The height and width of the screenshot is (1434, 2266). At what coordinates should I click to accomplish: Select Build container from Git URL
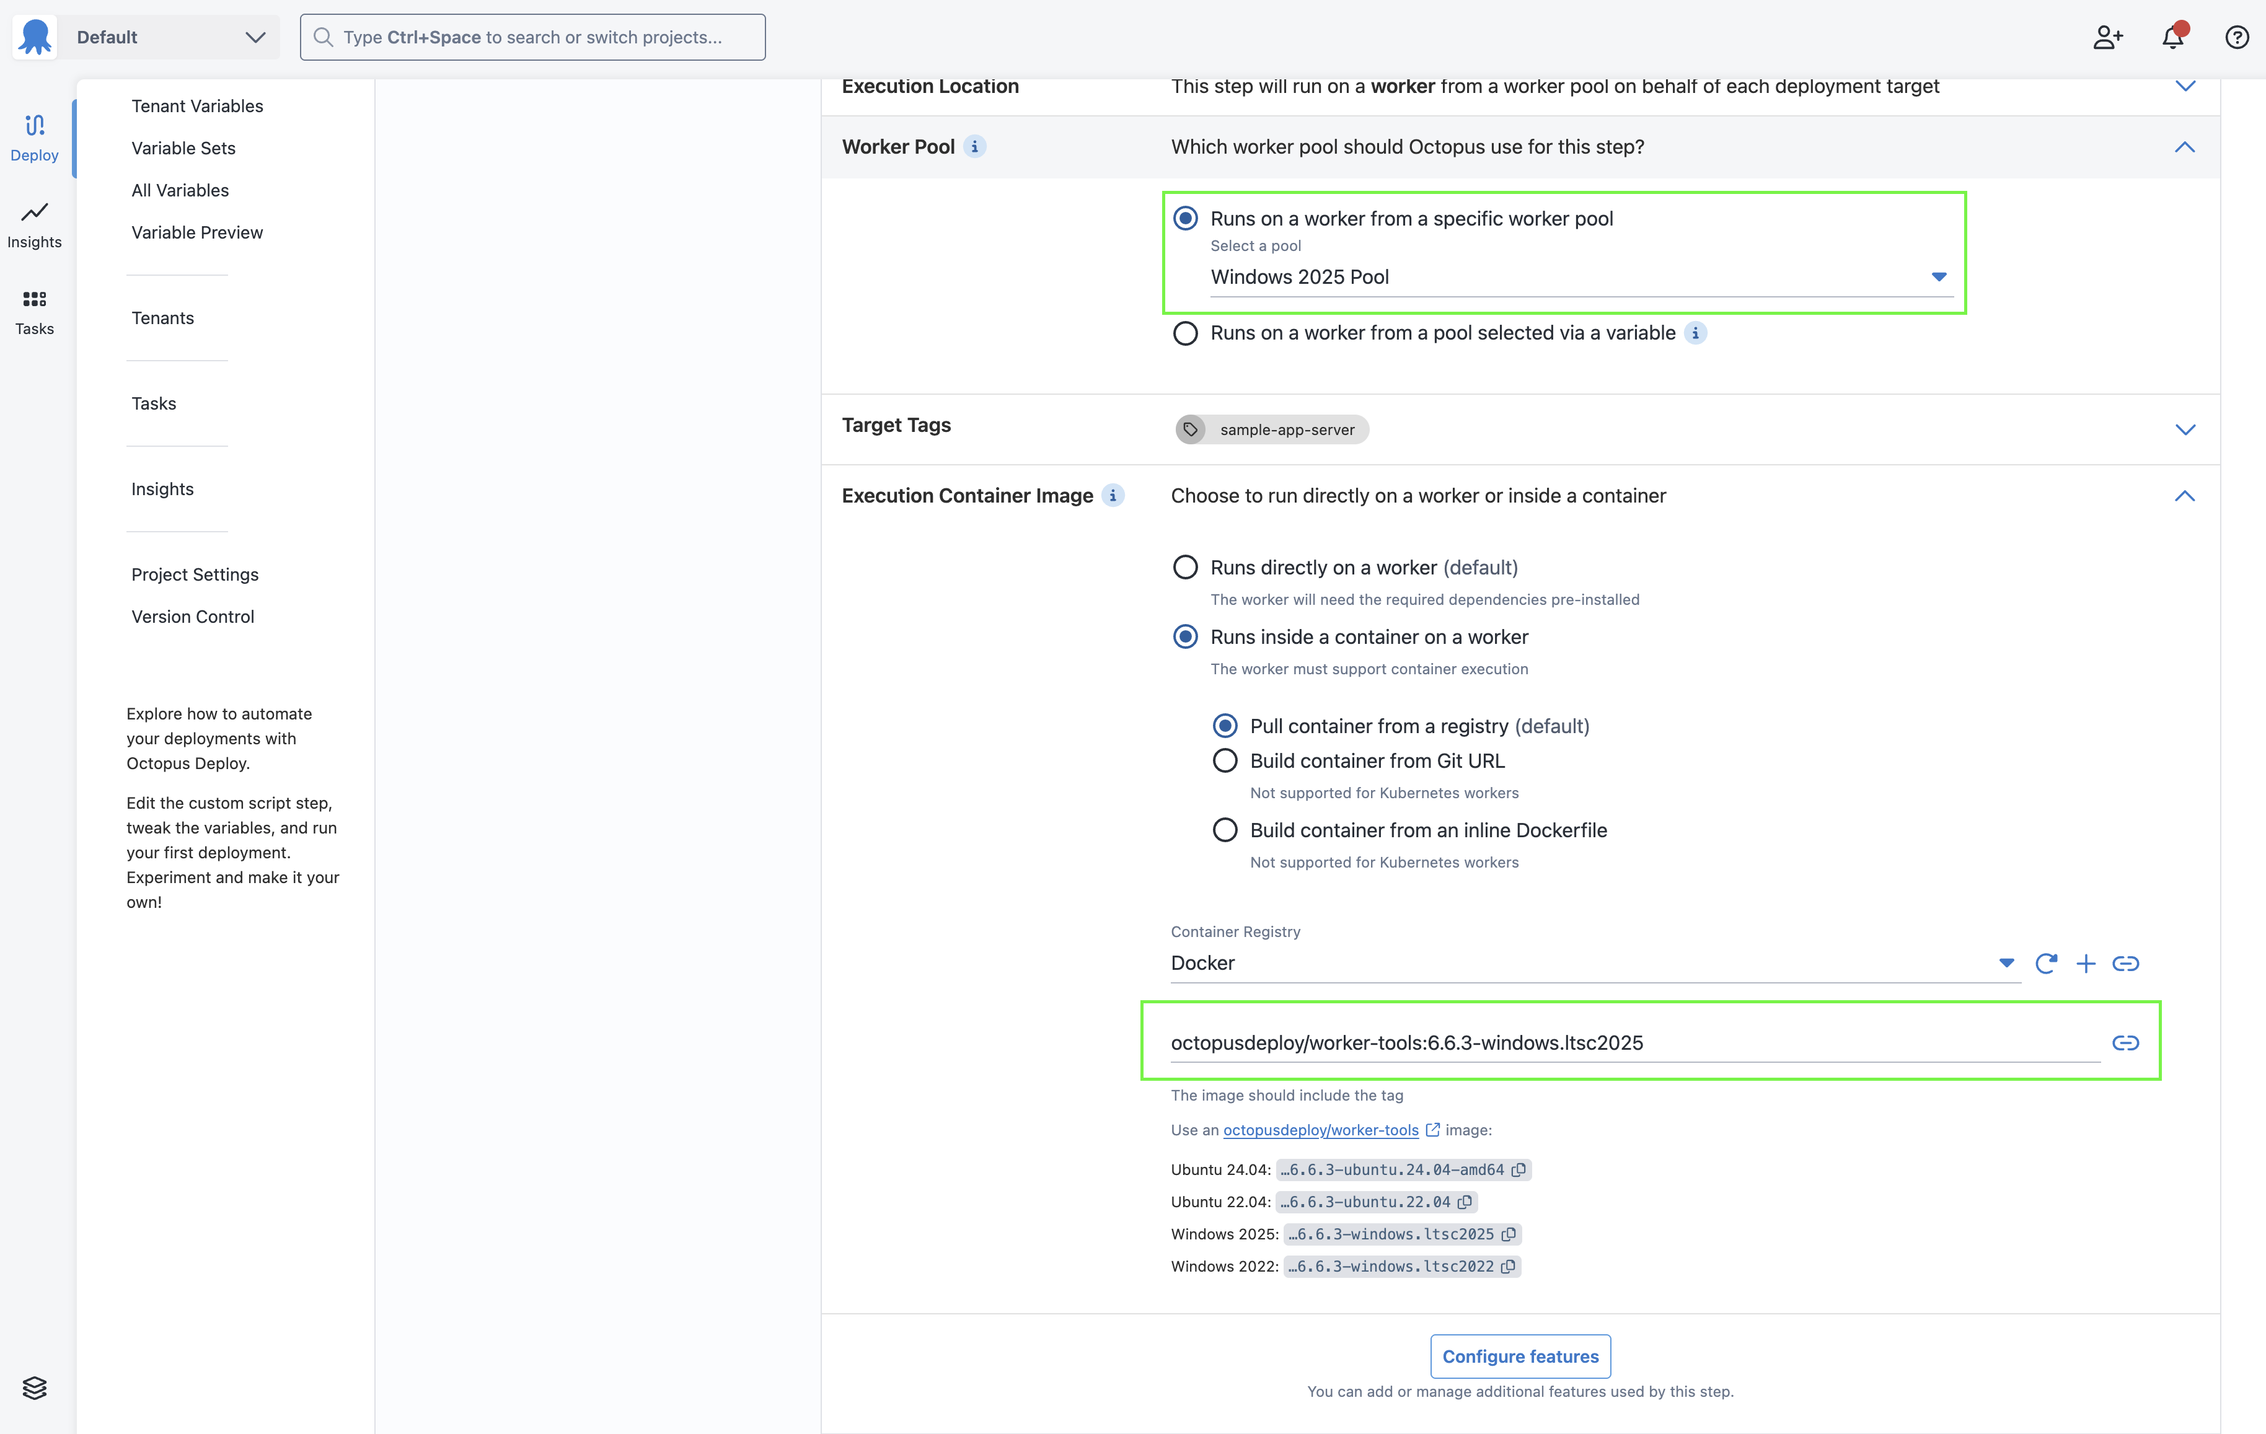[x=1225, y=760]
